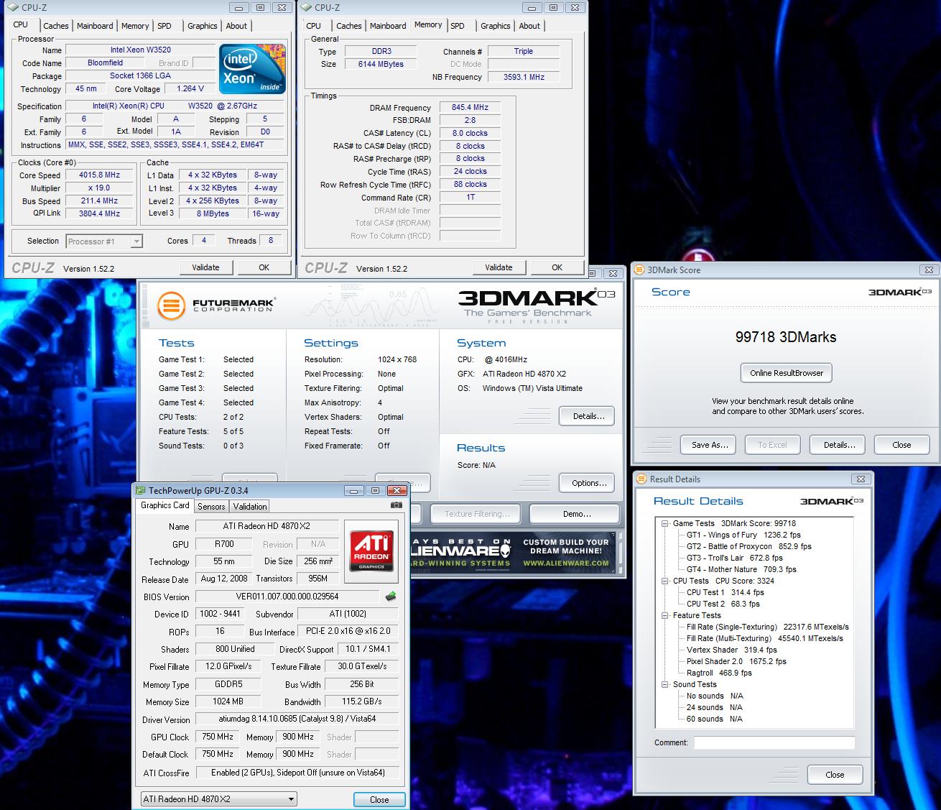The image size is (941, 810).
Task: Click the ATI CrossFire status field in GPU-Z
Action: point(297,773)
